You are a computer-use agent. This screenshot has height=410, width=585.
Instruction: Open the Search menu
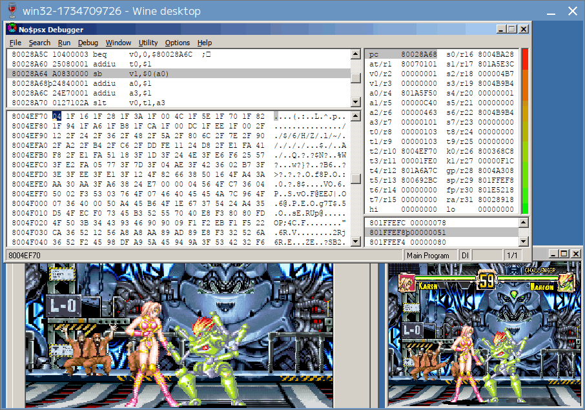(39, 43)
